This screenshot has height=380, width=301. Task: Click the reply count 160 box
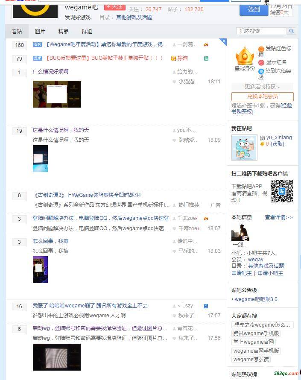[19, 45]
